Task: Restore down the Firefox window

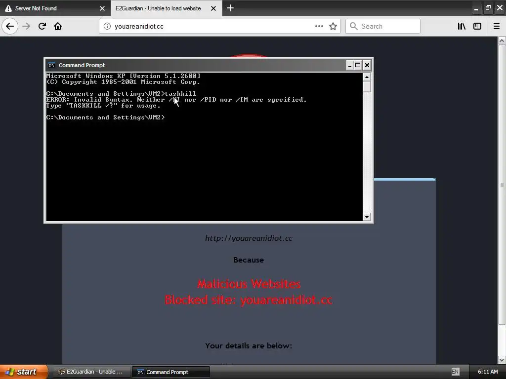Action: [488, 8]
